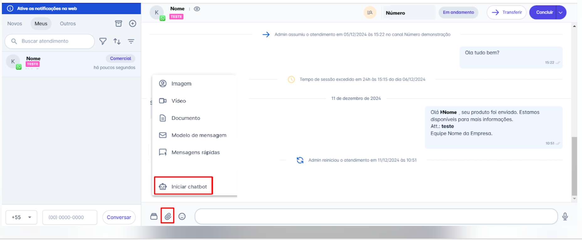Switch to the Novos tab
This screenshot has height=240, width=582.
tap(15, 23)
